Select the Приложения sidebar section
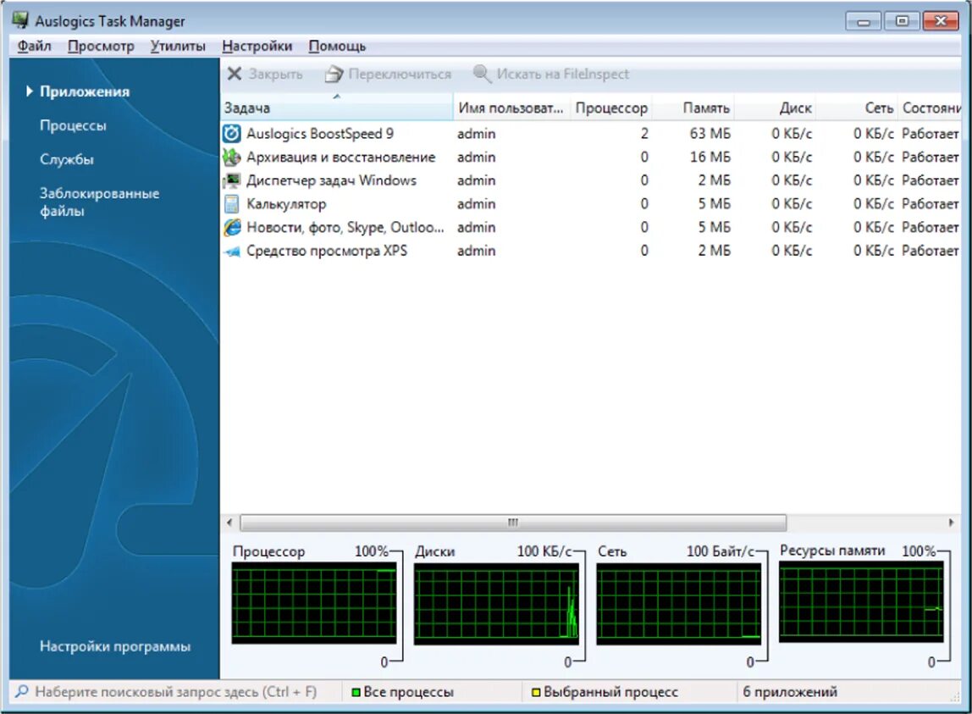The width and height of the screenshot is (972, 714). point(85,91)
